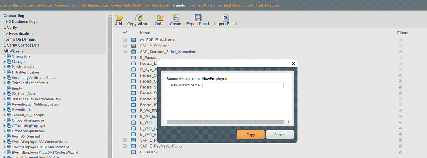Click the Create panel icon
Screen dimensions: 427x158
coord(175,18)
